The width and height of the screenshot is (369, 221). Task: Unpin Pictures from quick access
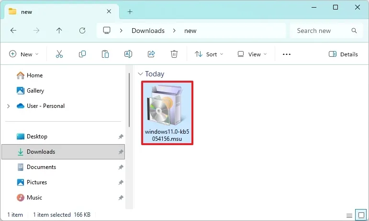point(121,182)
